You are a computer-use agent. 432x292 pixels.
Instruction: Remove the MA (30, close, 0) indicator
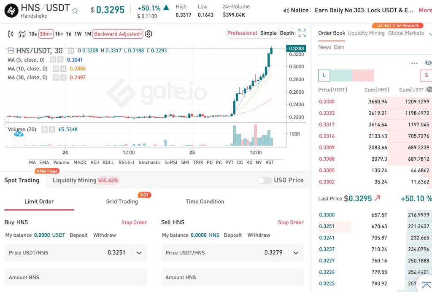pyautogui.click(x=63, y=77)
